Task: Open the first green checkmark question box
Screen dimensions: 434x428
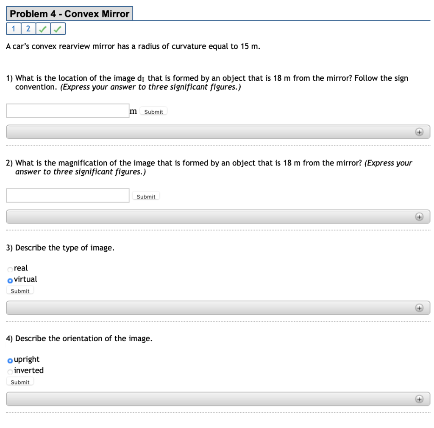Action: pos(43,29)
